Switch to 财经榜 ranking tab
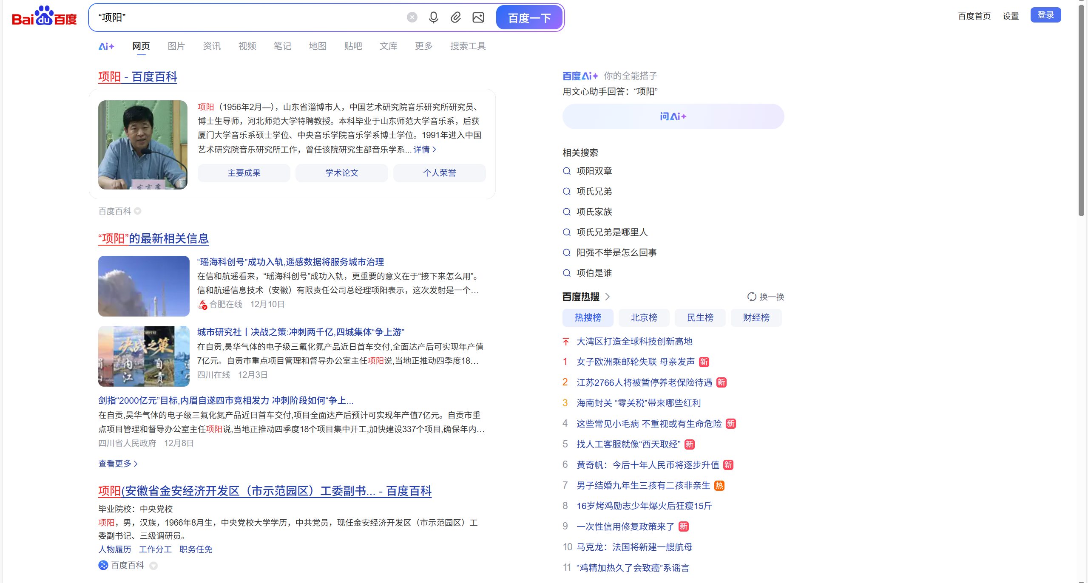Viewport: 1088px width, 583px height. tap(756, 317)
